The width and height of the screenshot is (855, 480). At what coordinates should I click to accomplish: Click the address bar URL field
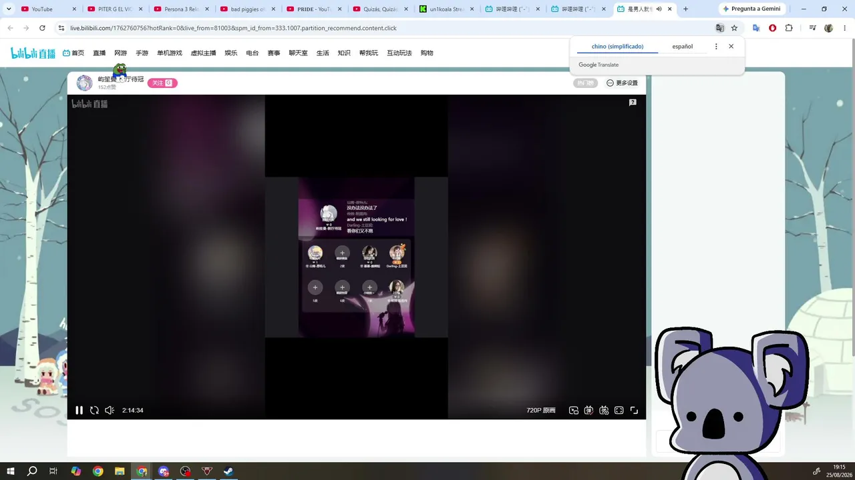pos(387,28)
